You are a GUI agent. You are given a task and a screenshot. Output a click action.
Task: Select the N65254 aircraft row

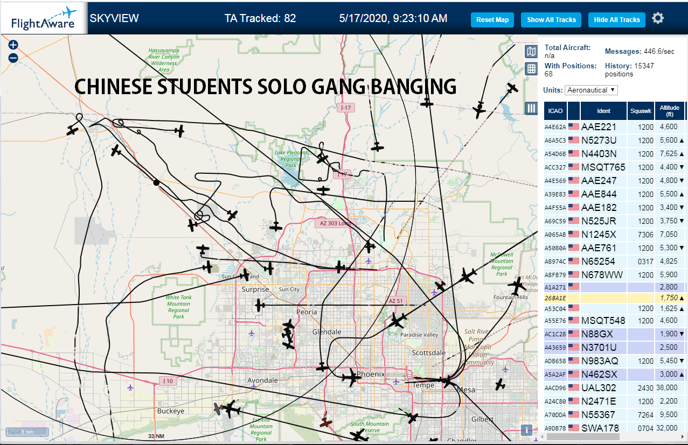615,262
